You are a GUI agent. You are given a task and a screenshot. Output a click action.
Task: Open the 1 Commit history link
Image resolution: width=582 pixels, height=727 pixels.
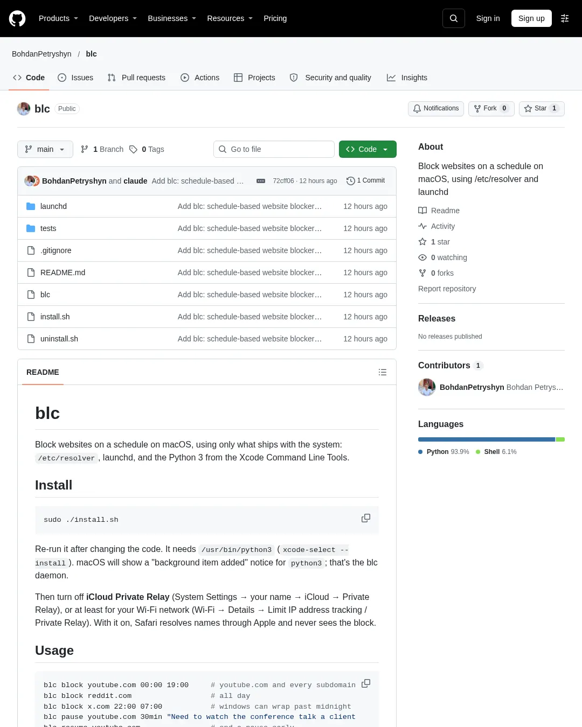(x=366, y=180)
